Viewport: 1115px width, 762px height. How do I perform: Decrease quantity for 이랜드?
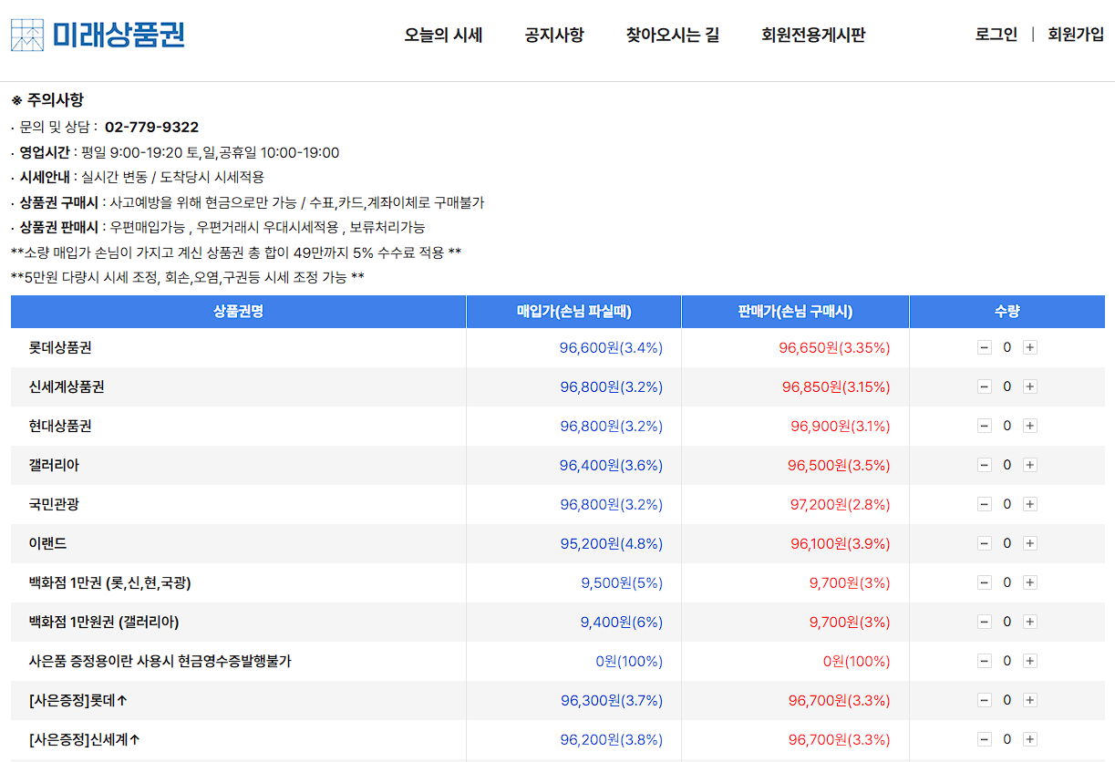[984, 543]
